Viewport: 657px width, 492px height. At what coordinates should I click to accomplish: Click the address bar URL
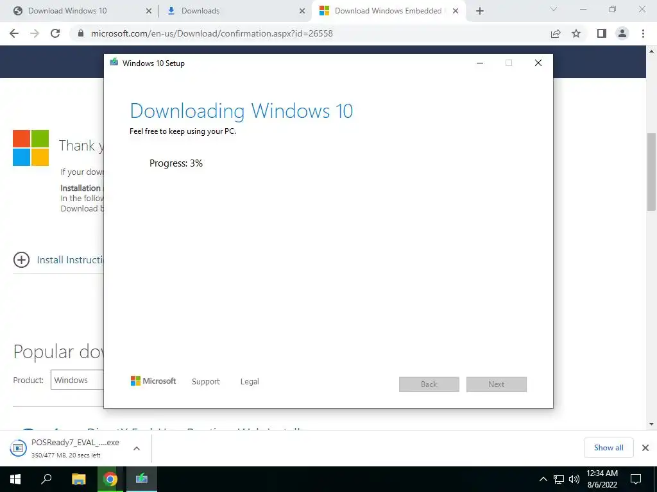tap(212, 33)
